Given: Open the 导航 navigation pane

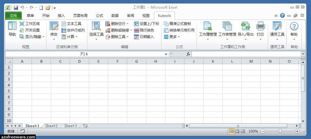Looking at the screenshot, I should (x=12, y=29).
